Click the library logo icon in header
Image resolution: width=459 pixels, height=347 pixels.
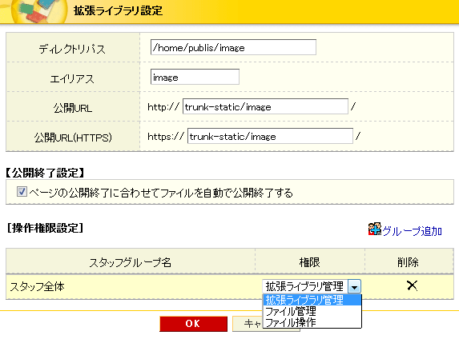[x=38, y=11]
